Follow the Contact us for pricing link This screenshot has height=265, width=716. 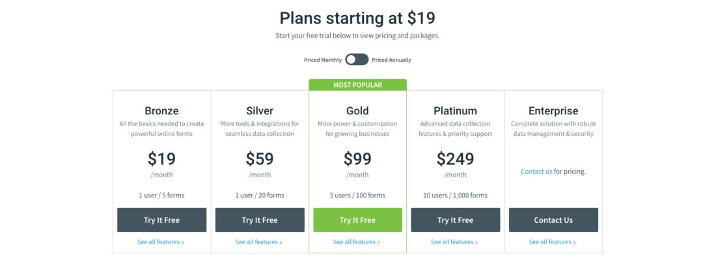tap(536, 171)
